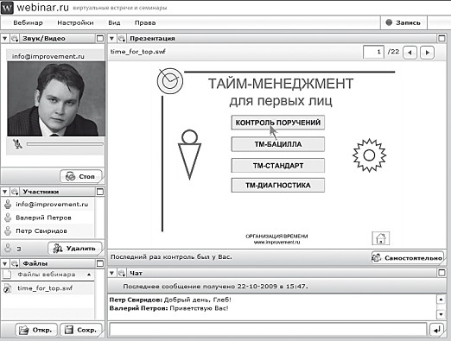451x341 pixels.
Task: Click settings icon in Презентация panel header
Action: click(x=122, y=38)
